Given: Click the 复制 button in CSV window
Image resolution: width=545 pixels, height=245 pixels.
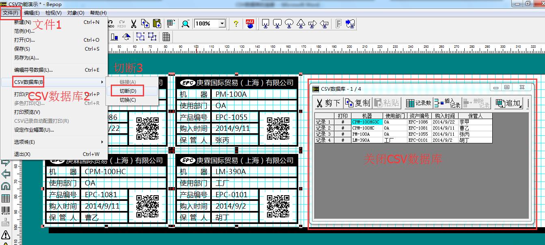Looking at the screenshot, I should tap(358, 103).
